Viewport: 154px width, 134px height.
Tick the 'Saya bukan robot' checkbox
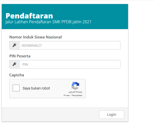click(x=16, y=88)
